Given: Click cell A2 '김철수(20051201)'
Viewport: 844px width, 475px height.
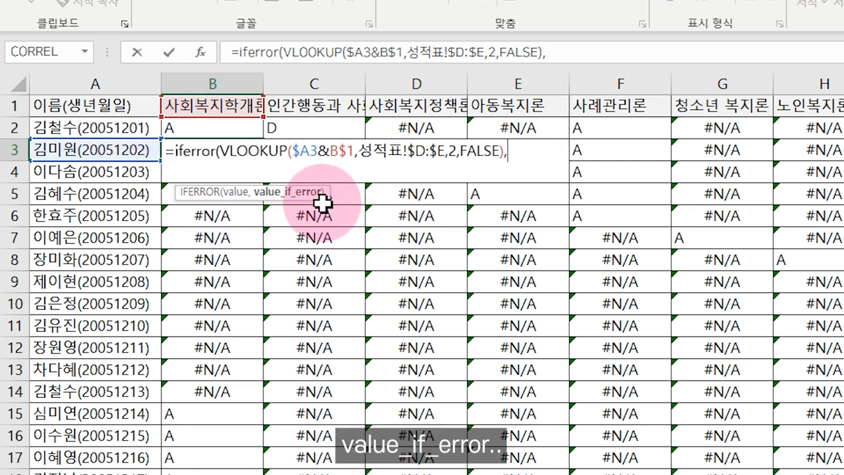Looking at the screenshot, I should point(96,128).
